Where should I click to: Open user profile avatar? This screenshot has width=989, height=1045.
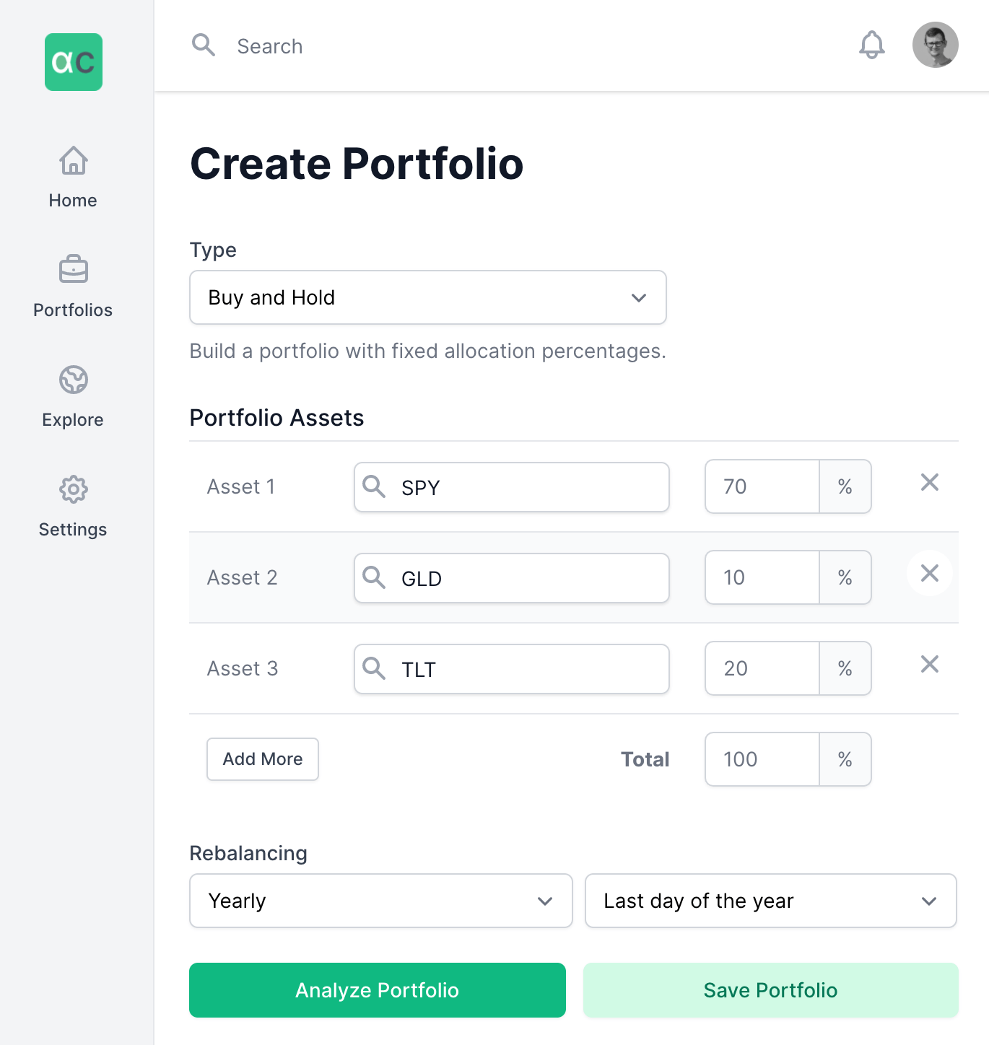(935, 45)
